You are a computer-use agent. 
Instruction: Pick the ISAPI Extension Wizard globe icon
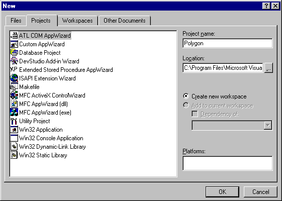[x=14, y=78]
